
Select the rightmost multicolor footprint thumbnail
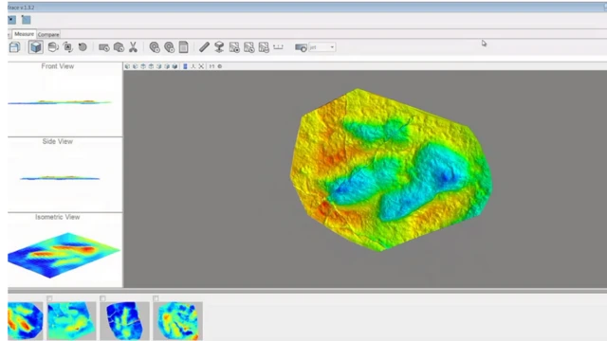click(x=177, y=321)
